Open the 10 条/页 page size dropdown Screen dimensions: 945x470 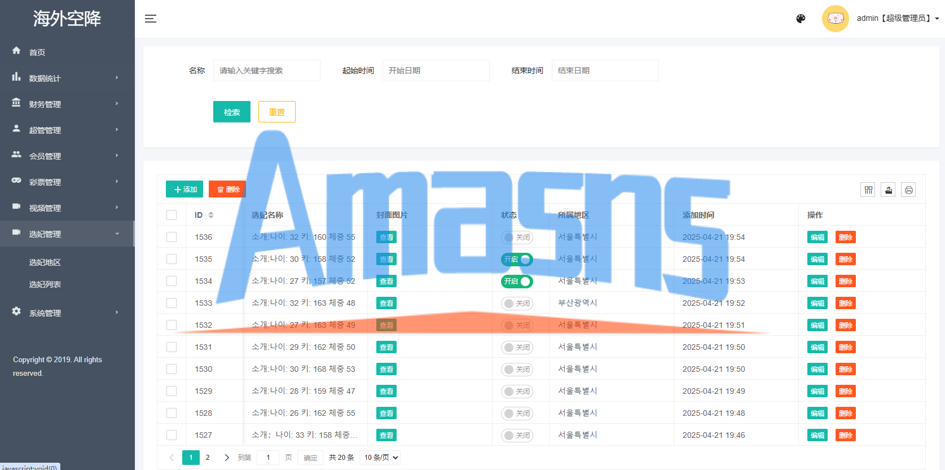(x=380, y=458)
